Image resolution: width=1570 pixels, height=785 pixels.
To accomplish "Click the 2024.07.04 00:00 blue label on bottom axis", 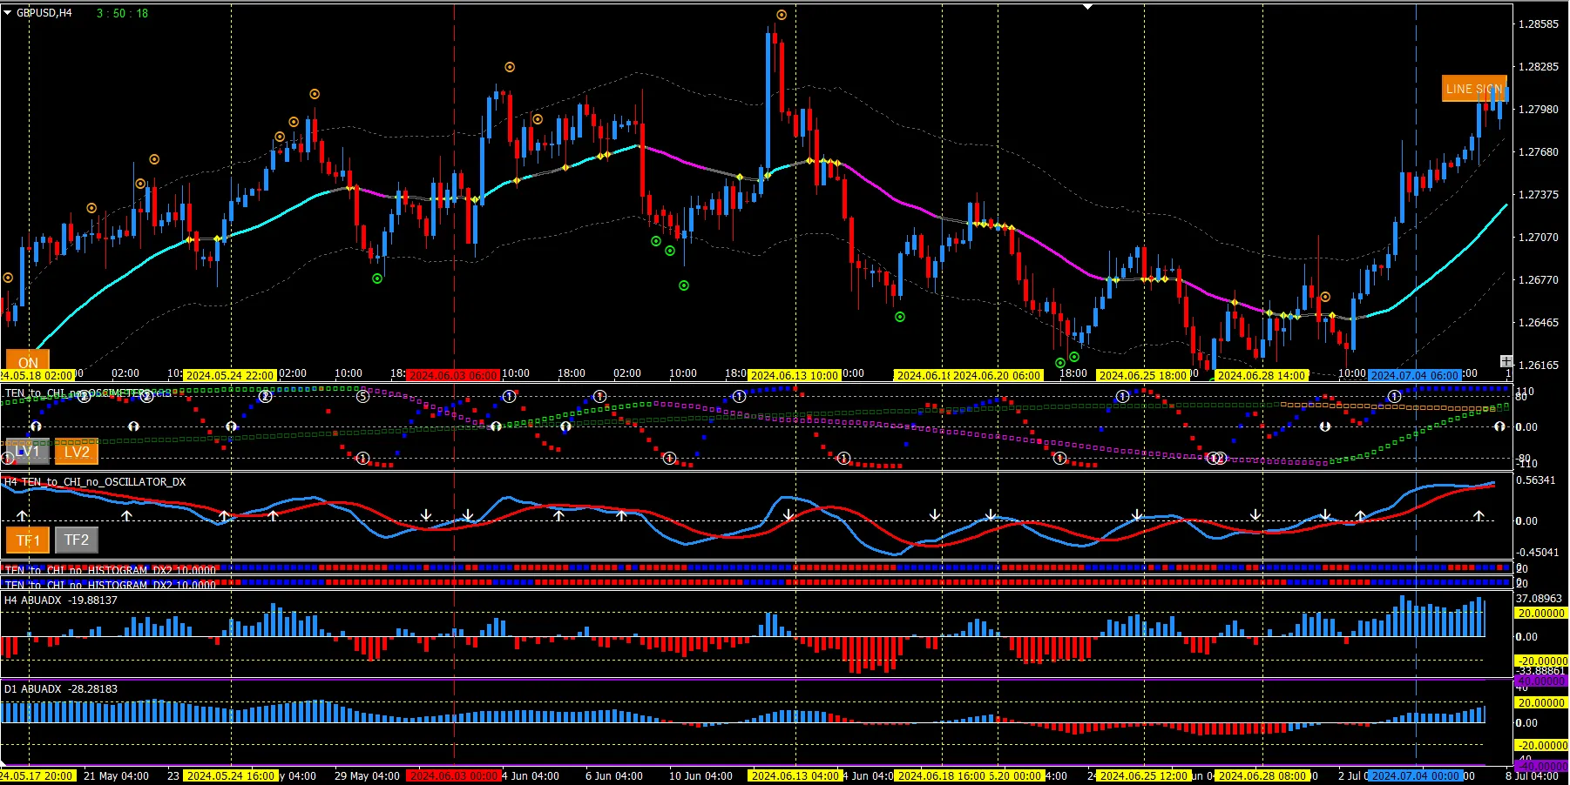I will 1415,775.
